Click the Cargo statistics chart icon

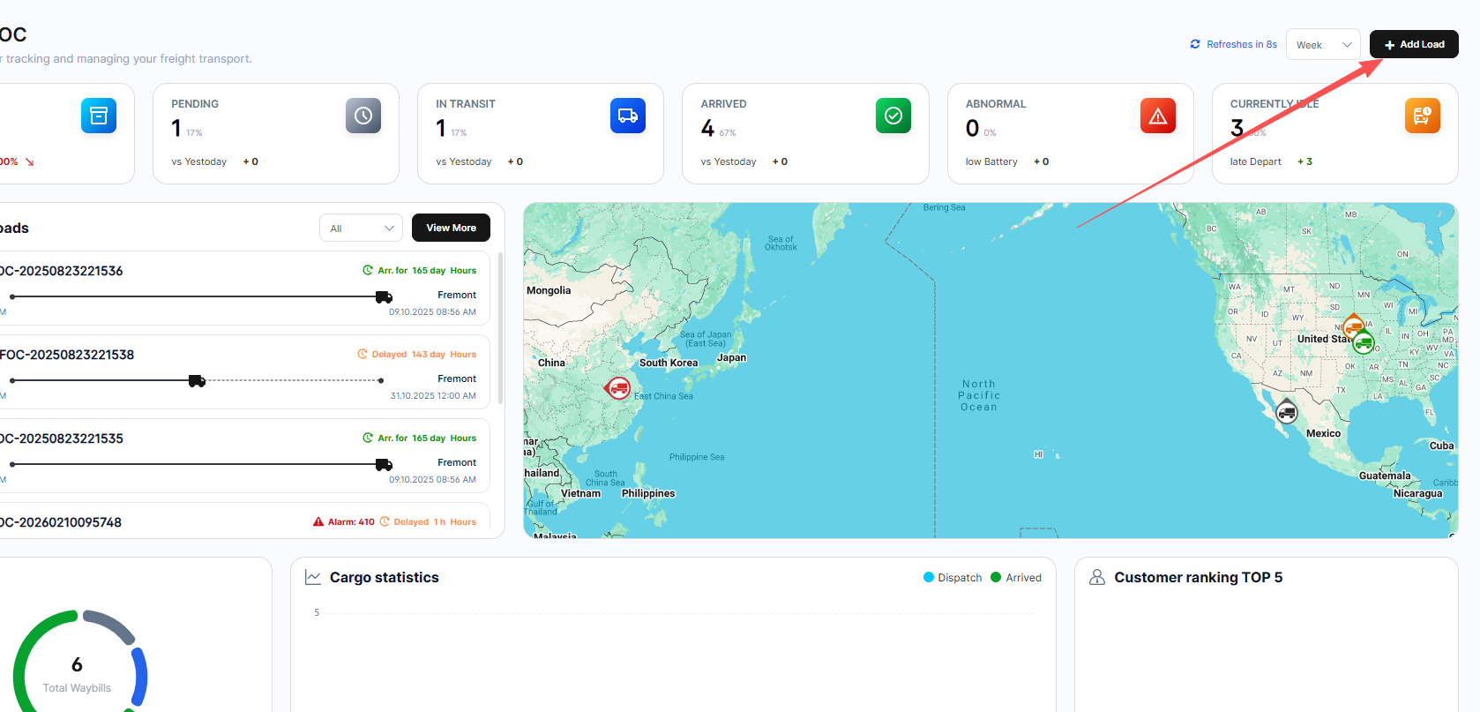click(x=313, y=577)
